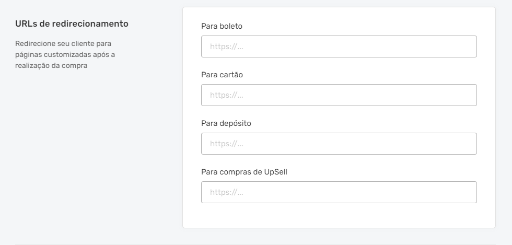Click the https:// placeholder under Para boleto
The height and width of the screenshot is (245, 512).
point(227,46)
